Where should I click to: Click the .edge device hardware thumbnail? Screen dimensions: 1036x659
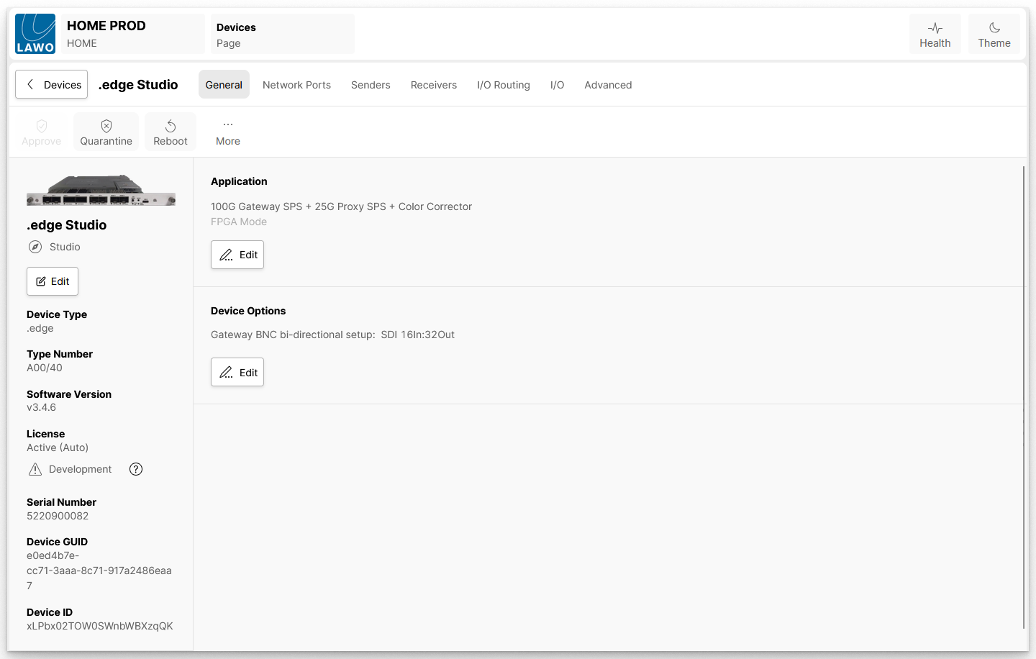(x=101, y=191)
